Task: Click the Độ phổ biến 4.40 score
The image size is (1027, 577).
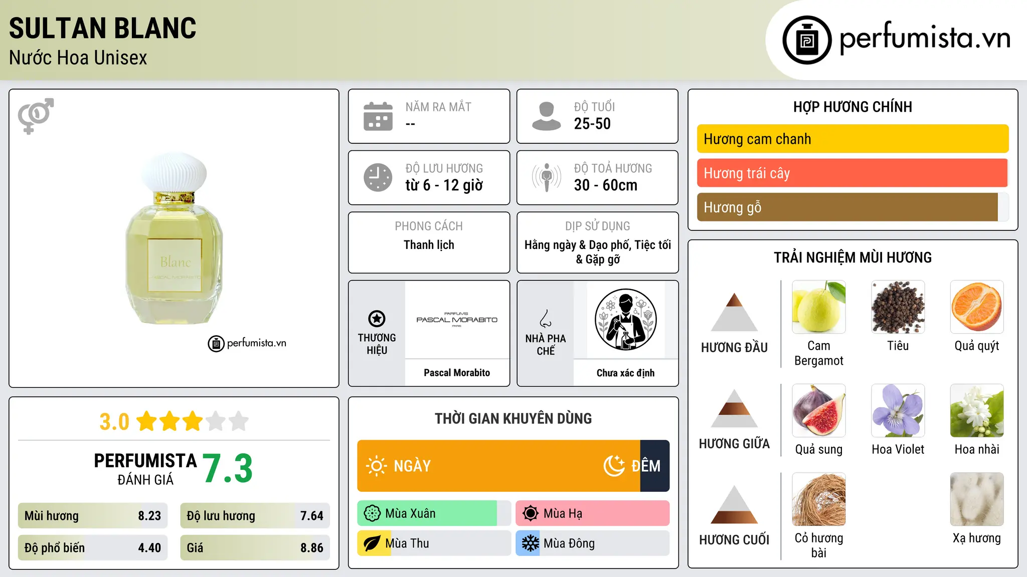Action: click(93, 548)
